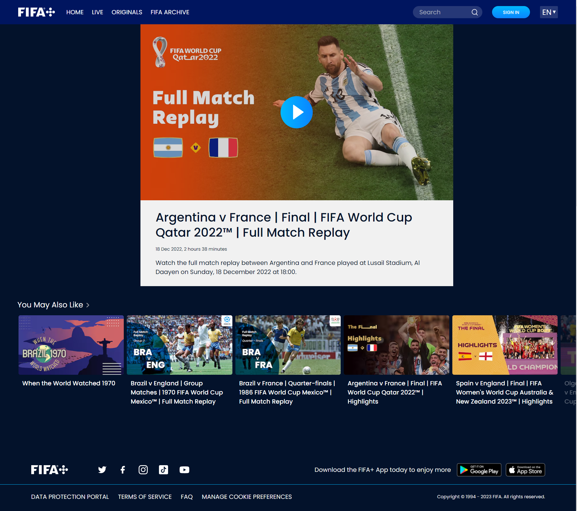Play the Argentina v France replay
The width and height of the screenshot is (577, 511).
click(x=296, y=112)
